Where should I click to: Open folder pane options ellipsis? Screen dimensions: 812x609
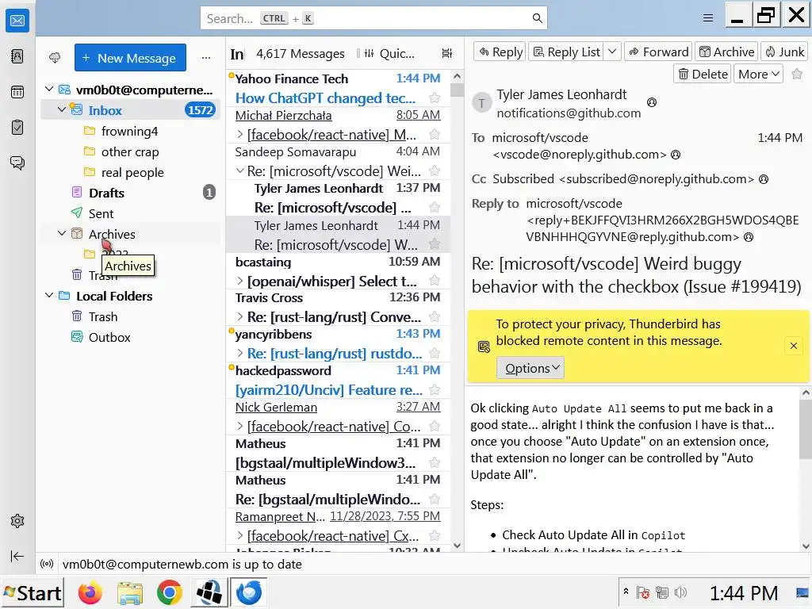(x=206, y=57)
